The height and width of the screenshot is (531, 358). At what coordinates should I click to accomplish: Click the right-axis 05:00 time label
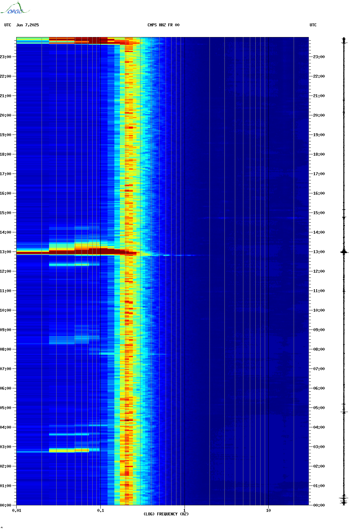click(319, 408)
